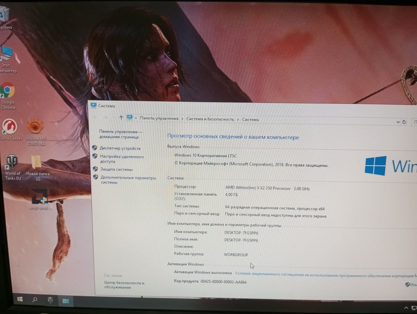
Task: Open Диспетчер устройств
Action: [120, 148]
